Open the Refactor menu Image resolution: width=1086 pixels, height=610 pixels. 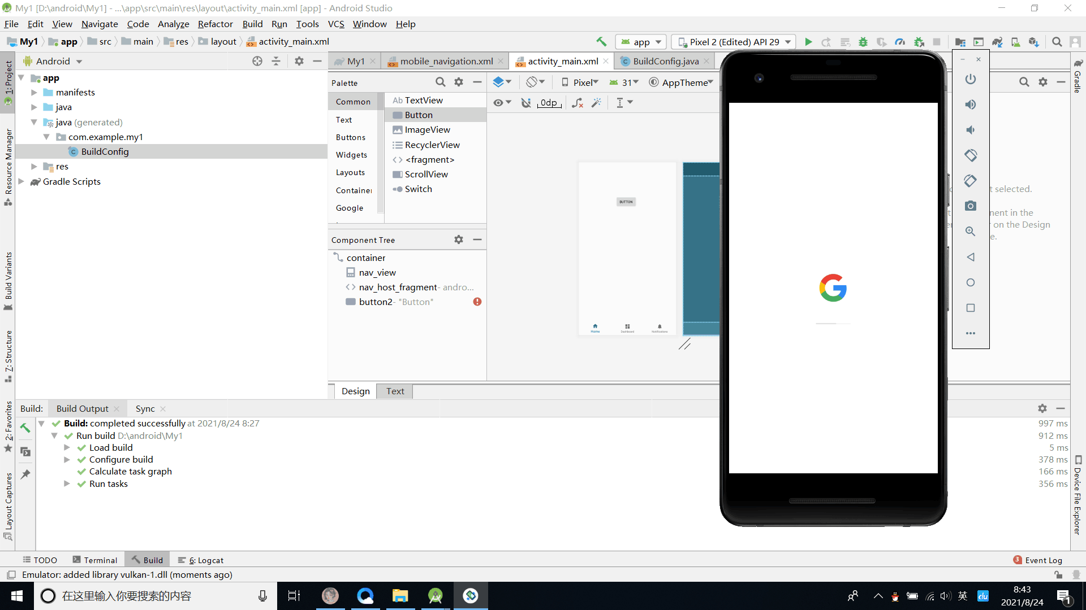[215, 24]
